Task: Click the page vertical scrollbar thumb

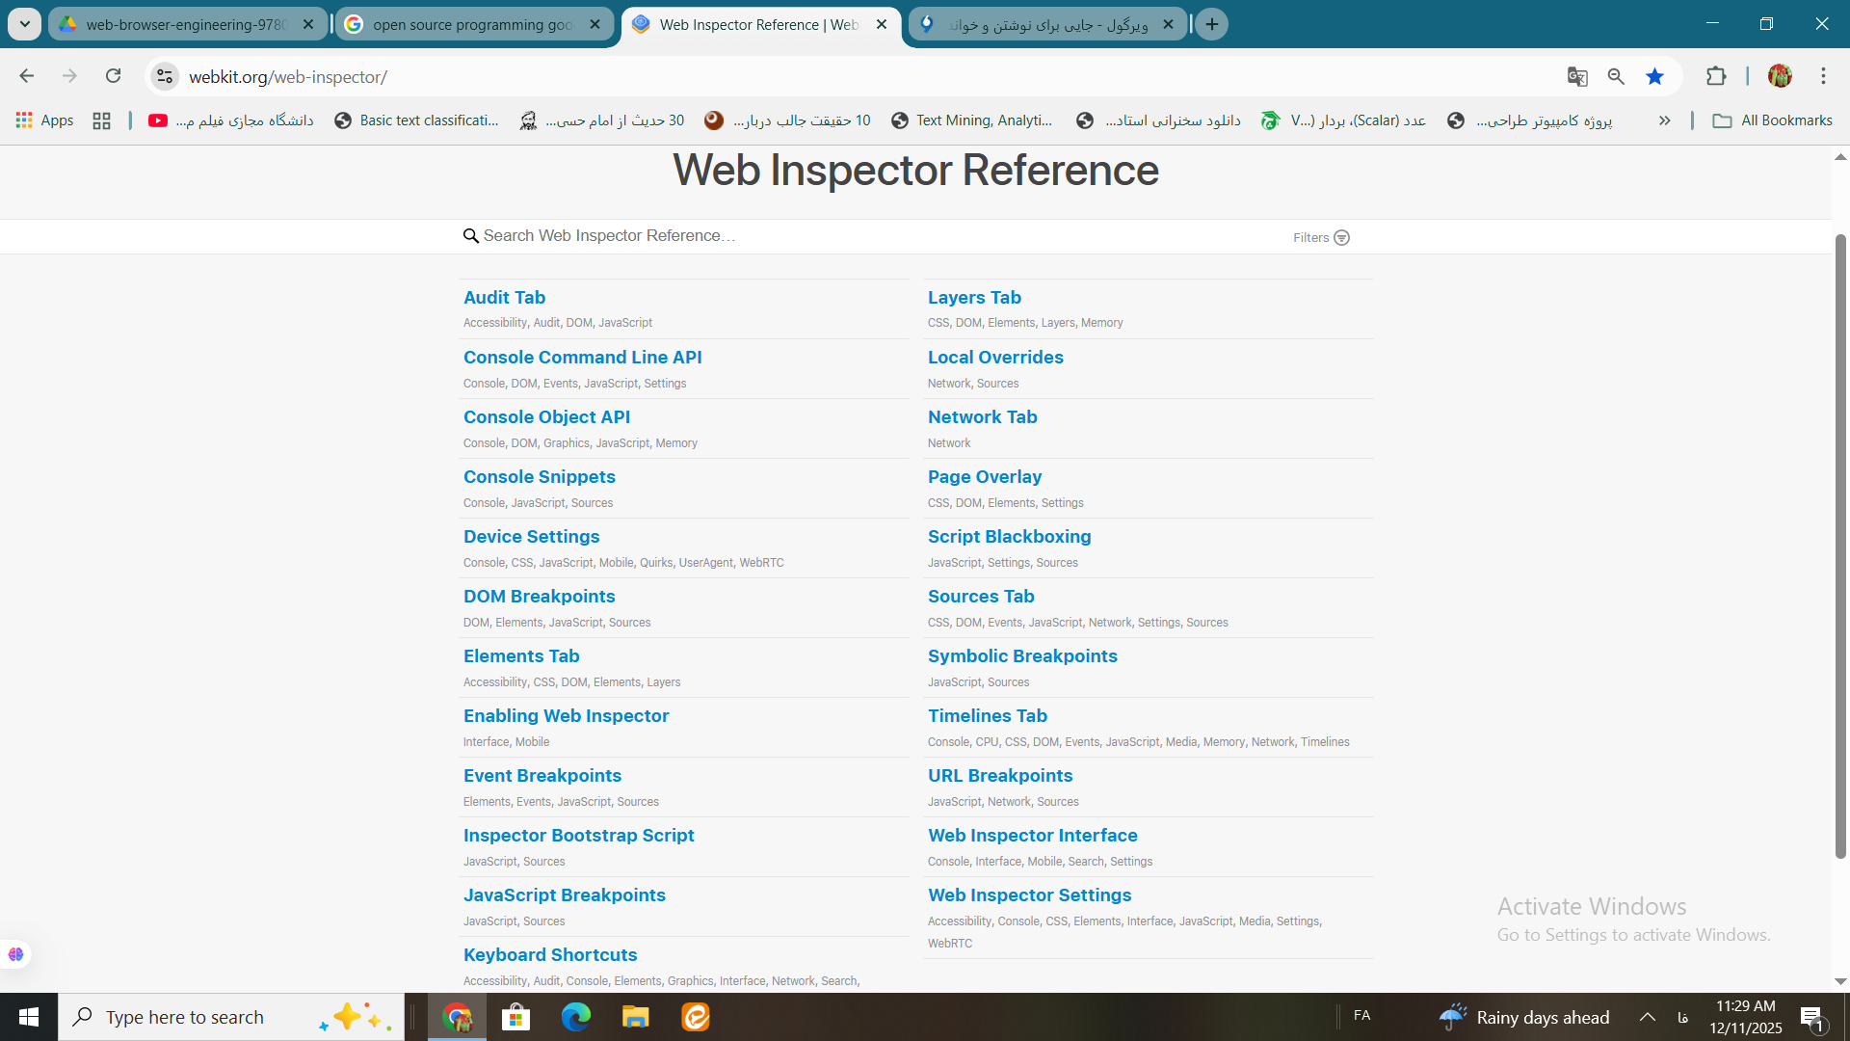Action: pyautogui.click(x=1839, y=545)
